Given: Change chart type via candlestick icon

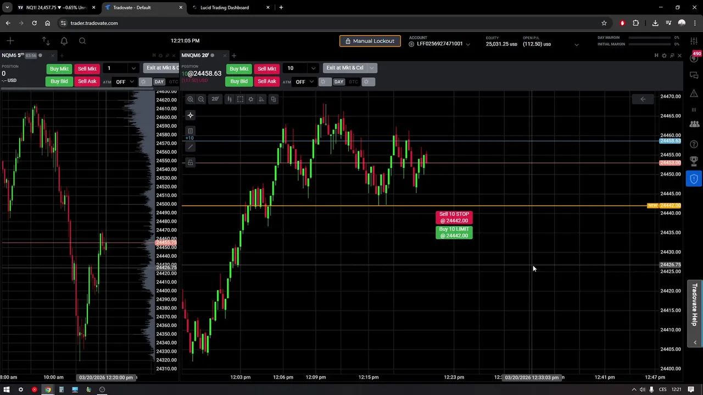Looking at the screenshot, I should 230,99.
